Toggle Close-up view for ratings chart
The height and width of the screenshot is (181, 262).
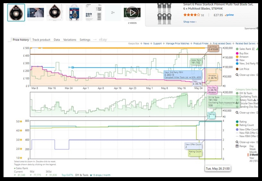click(x=247, y=142)
